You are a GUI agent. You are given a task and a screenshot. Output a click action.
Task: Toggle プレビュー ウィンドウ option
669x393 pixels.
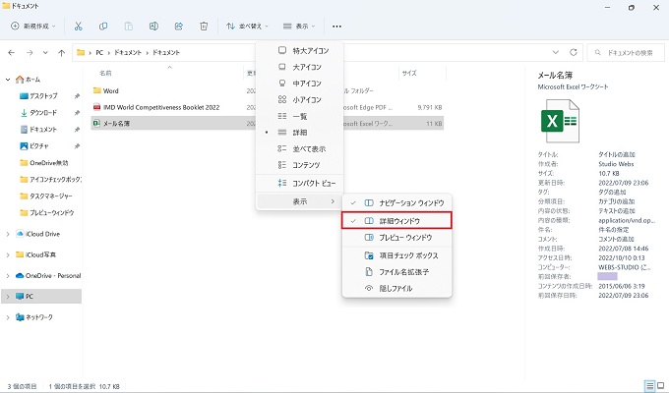click(396, 238)
